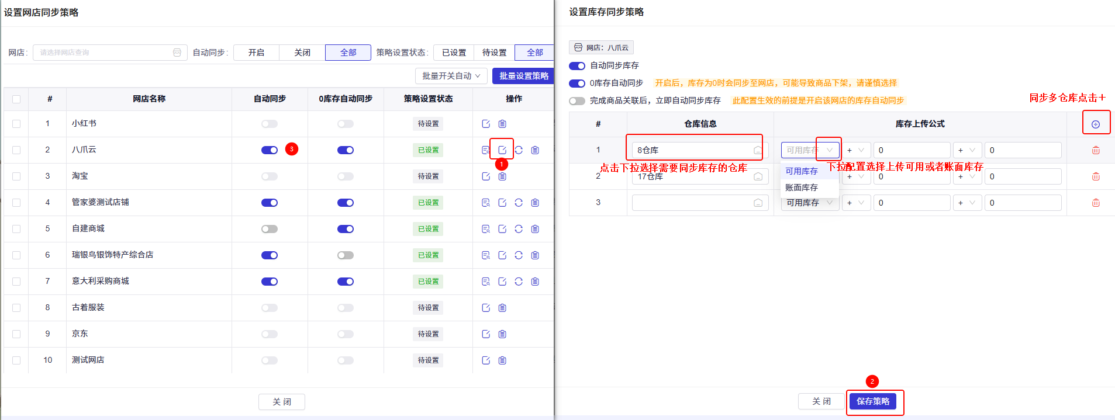Enable the 完成商品关联后 immediate sync switch
The height and width of the screenshot is (420, 1115).
click(x=577, y=101)
